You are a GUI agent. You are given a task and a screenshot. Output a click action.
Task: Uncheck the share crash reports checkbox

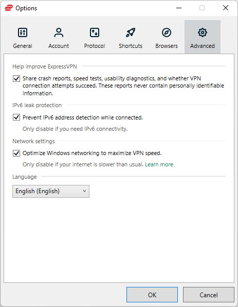[16, 78]
